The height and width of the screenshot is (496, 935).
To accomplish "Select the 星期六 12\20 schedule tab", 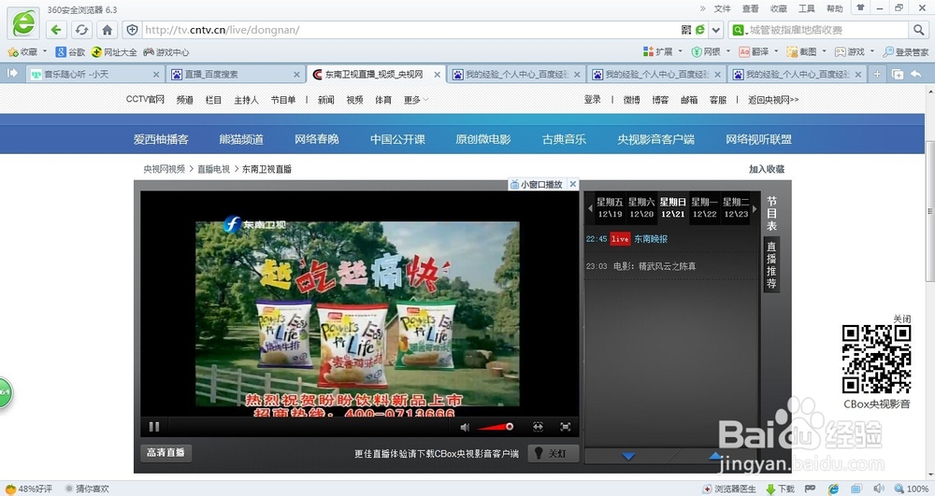I will pos(641,207).
